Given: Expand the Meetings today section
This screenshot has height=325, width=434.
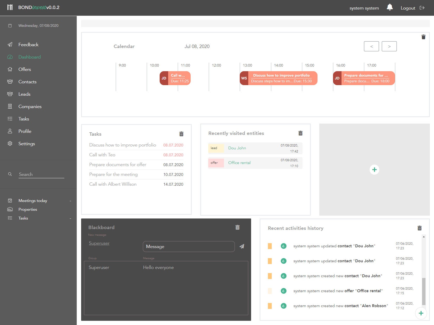Looking at the screenshot, I should click(70, 201).
